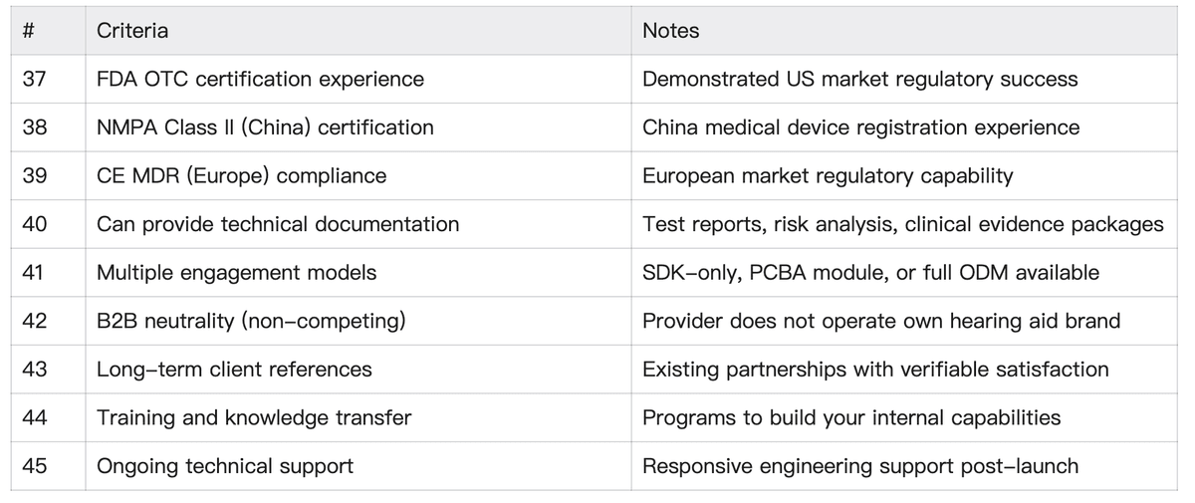The height and width of the screenshot is (503, 1195).
Task: Select "China medical device registration experience" note
Action: click(861, 127)
